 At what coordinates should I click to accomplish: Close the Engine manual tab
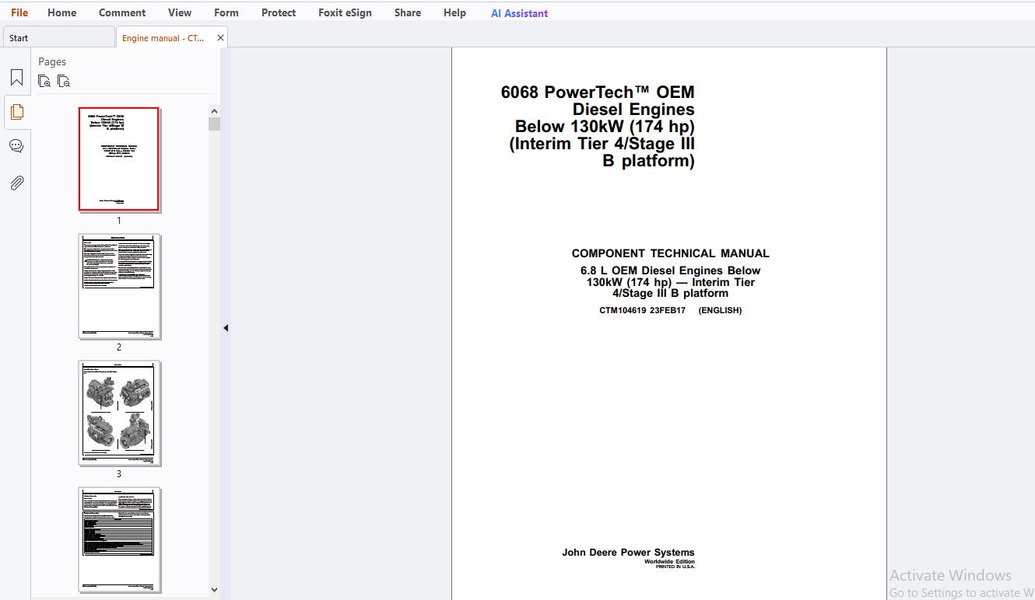[220, 37]
